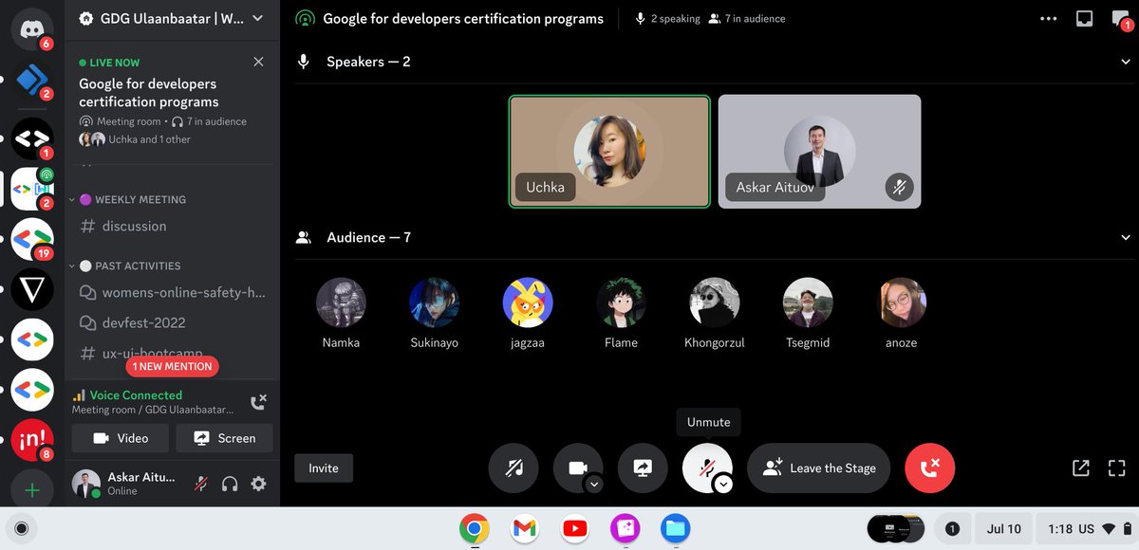Screen dimensions: 1139x550
Task: Open the blue diamond server icon
Action: coord(31,81)
